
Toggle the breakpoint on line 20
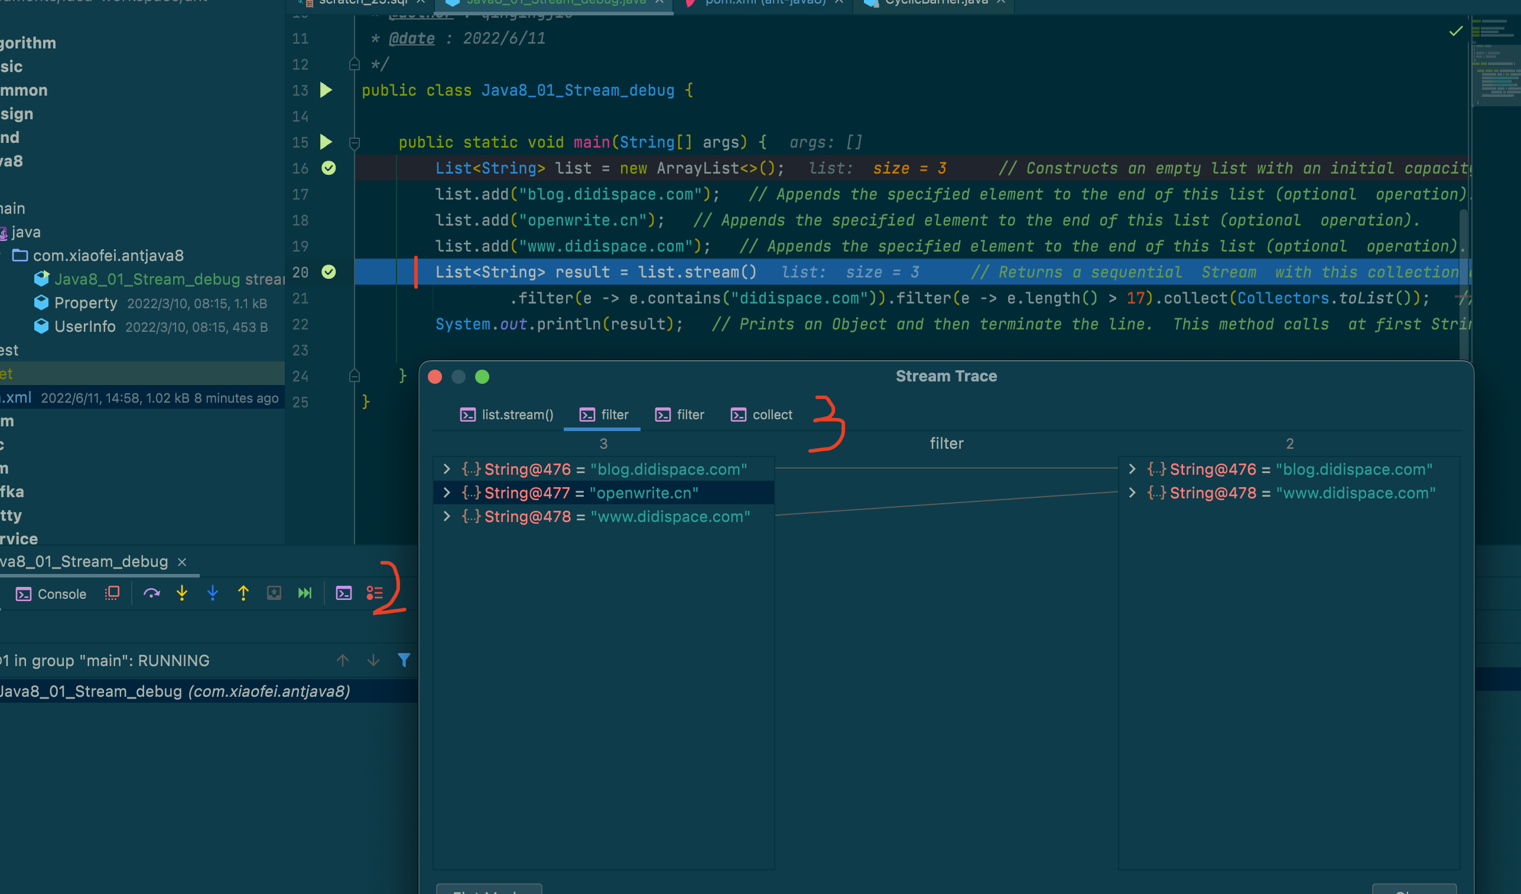329,272
